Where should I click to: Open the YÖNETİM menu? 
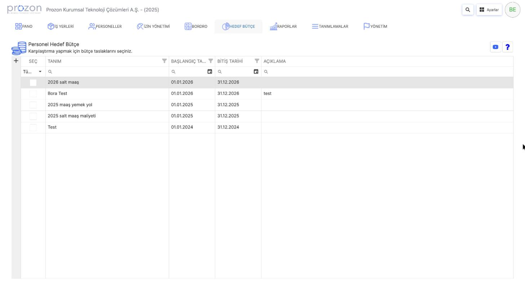pyautogui.click(x=375, y=26)
